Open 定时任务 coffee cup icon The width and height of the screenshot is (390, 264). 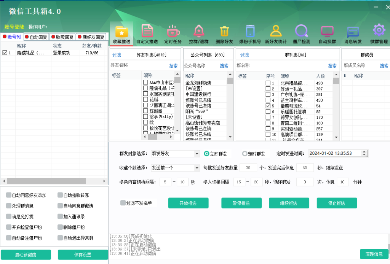coord(173,31)
